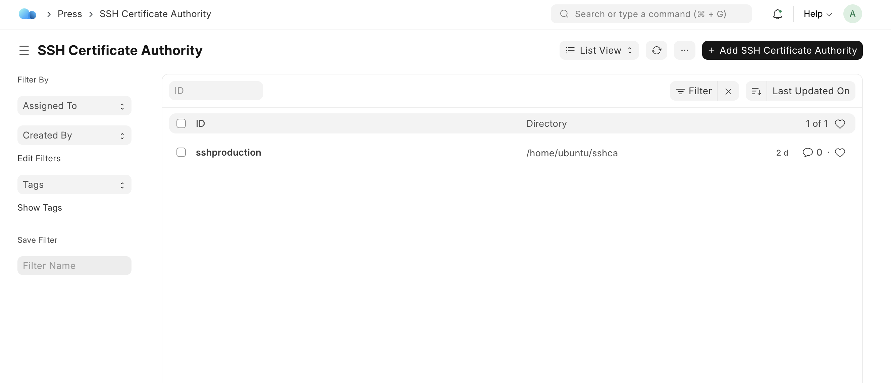The height and width of the screenshot is (383, 891).
Task: Expand the Created By filter dropdown
Action: click(74, 135)
